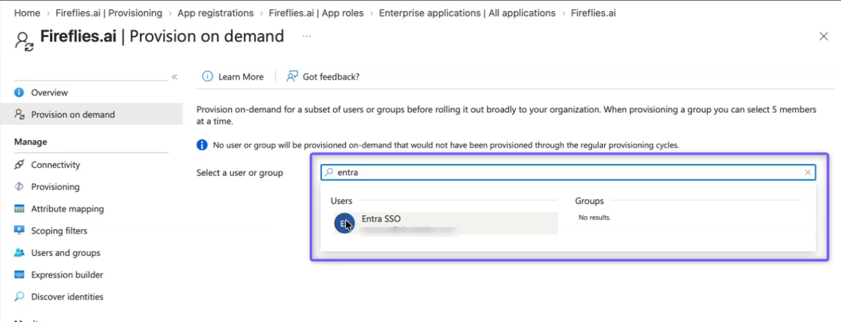This screenshot has height=322, width=841.
Task: Open Got feedback? link
Action: coord(331,77)
